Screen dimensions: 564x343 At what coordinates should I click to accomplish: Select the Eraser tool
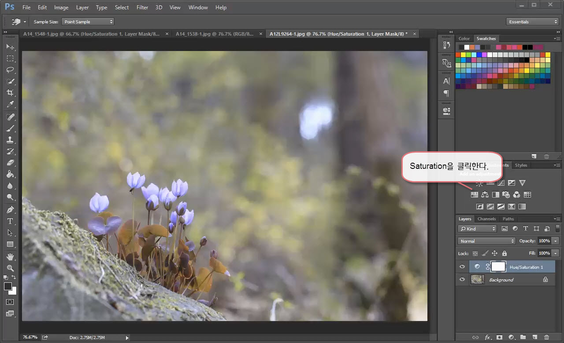(10, 163)
